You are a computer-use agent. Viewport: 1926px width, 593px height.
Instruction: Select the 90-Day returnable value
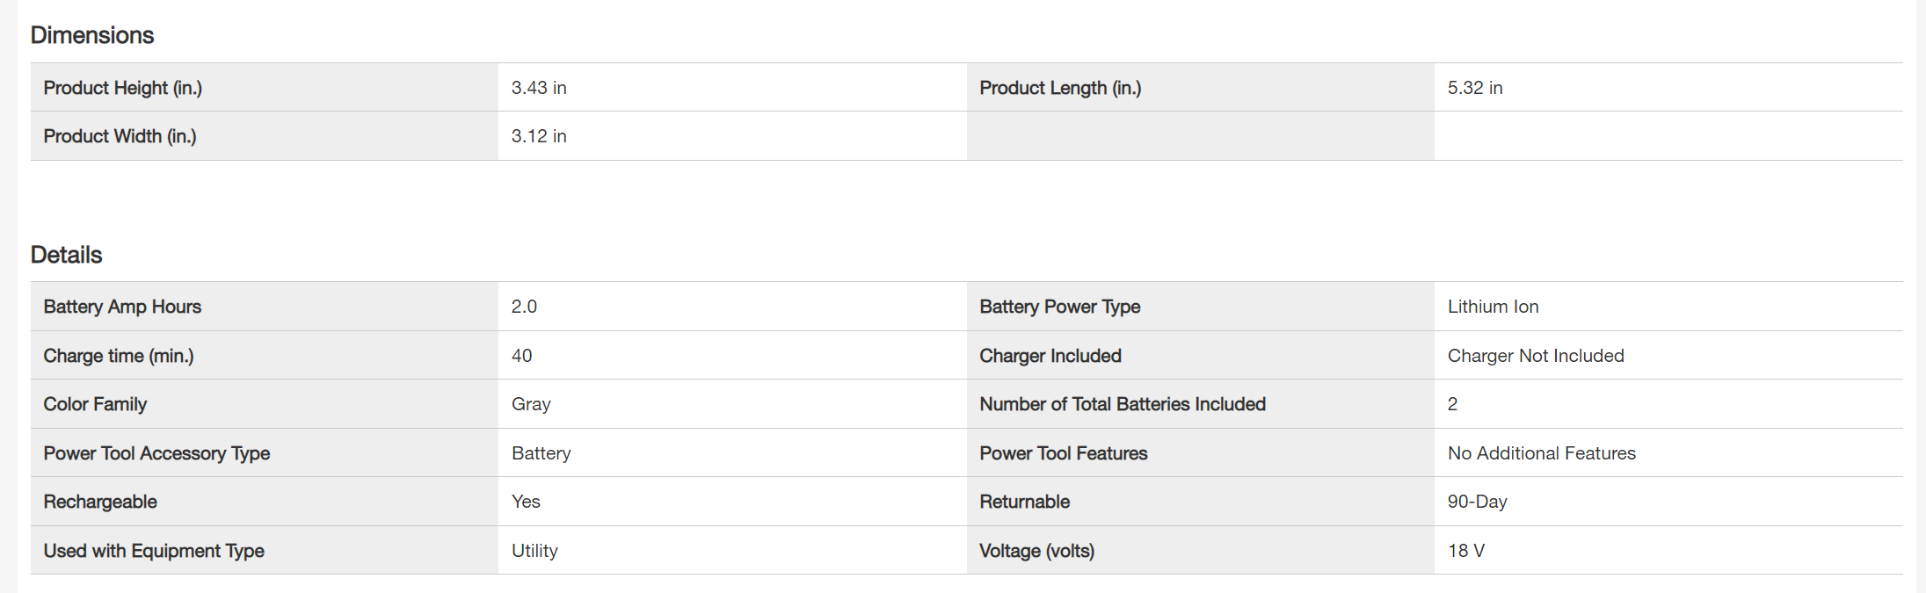(1477, 502)
